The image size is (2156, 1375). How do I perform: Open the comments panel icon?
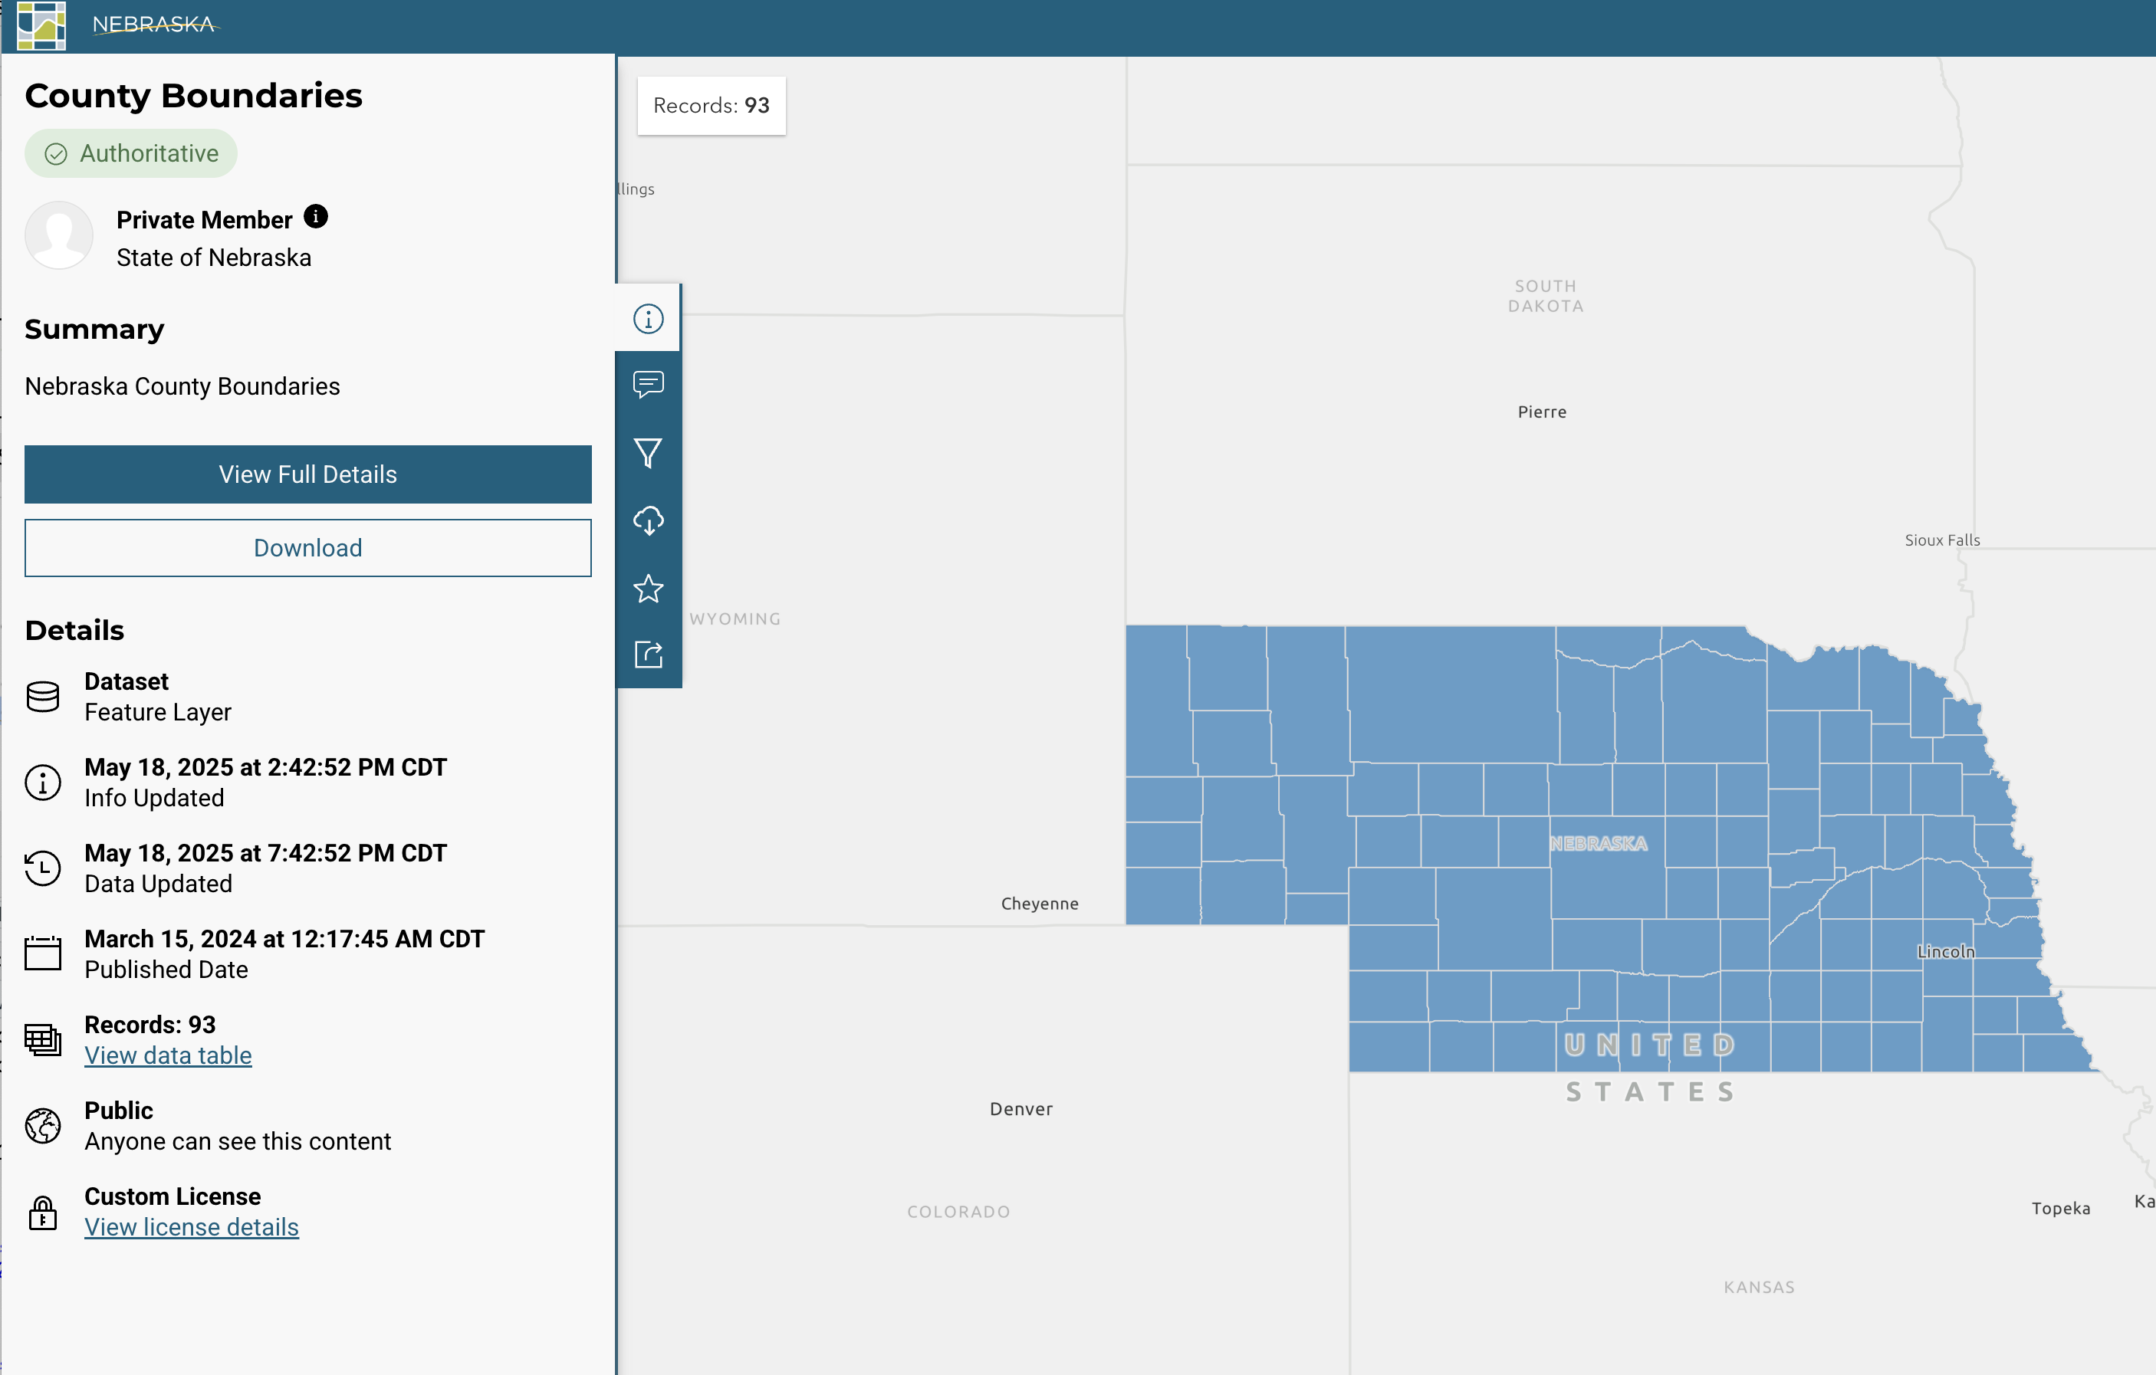(x=648, y=385)
